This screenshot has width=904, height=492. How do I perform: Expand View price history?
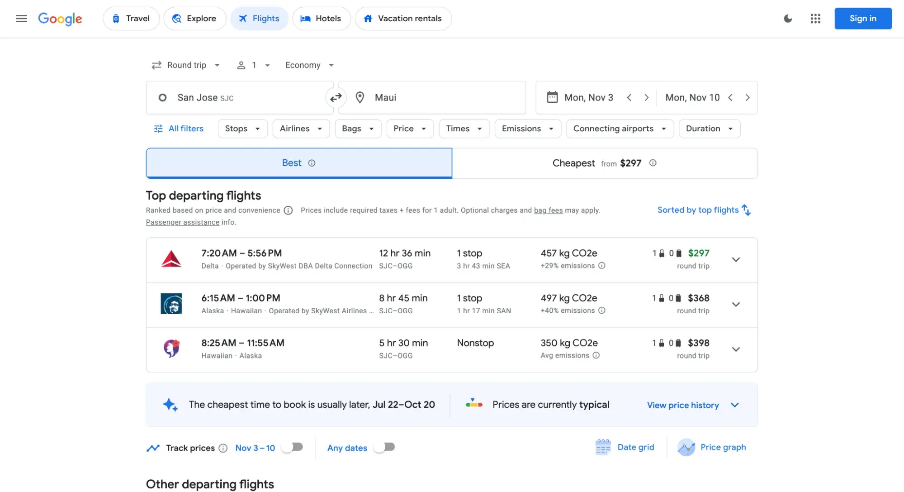click(693, 405)
